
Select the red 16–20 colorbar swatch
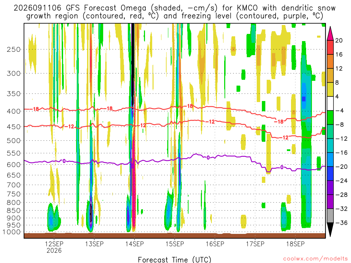click(330, 47)
